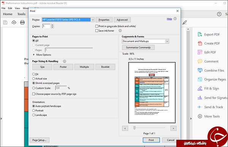The image size is (228, 147).
Task: Select Portrait orientation
Action: point(33,110)
